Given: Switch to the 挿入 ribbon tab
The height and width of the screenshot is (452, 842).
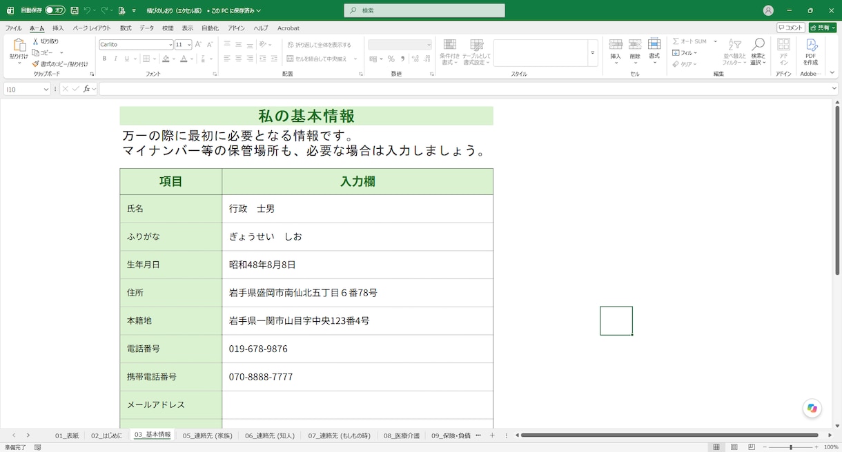Looking at the screenshot, I should click(x=58, y=28).
